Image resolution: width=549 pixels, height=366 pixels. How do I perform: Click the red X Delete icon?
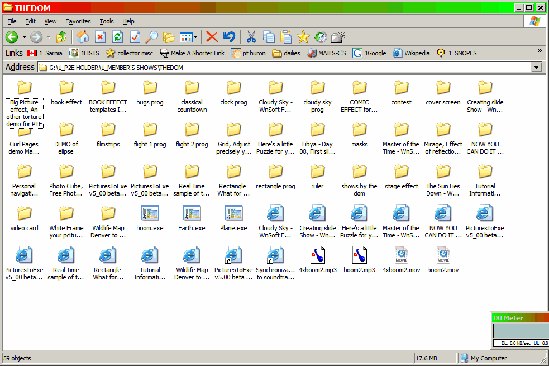coord(212,37)
